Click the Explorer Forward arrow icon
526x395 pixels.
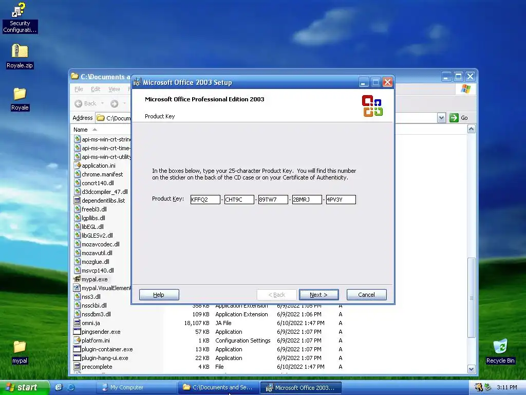point(115,103)
